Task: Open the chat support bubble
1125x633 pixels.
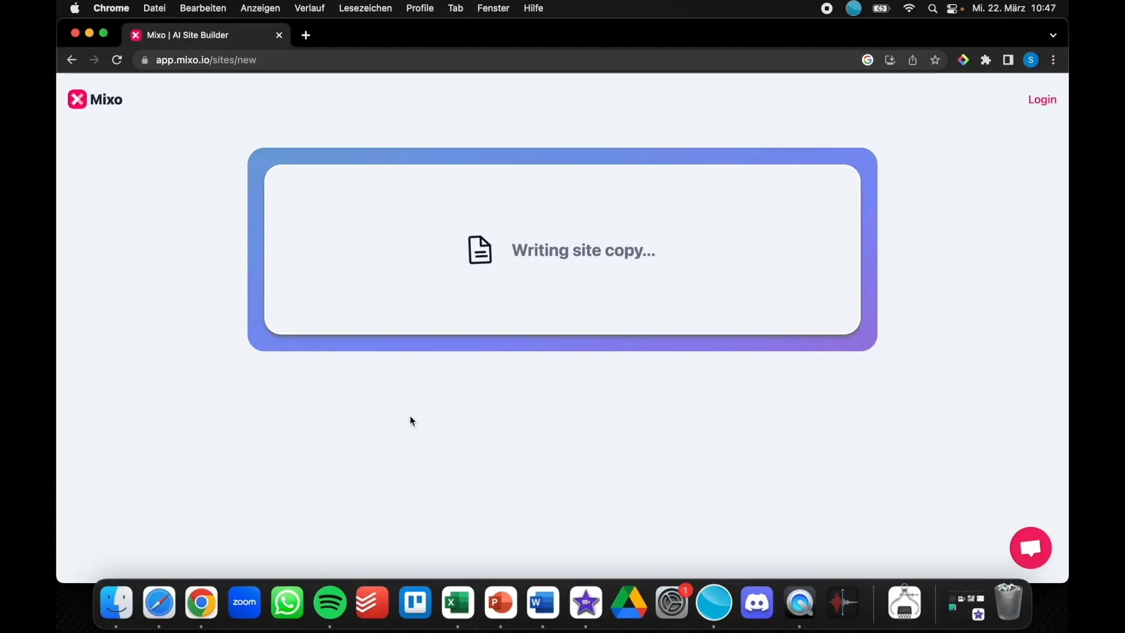Action: [x=1031, y=548]
